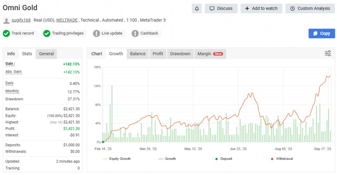Toggle Withdrawal legend series
The height and width of the screenshot is (175, 337).
(x=282, y=159)
